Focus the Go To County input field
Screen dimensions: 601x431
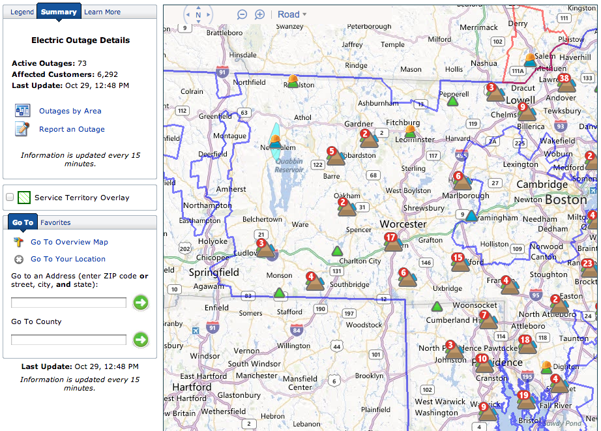click(x=68, y=340)
